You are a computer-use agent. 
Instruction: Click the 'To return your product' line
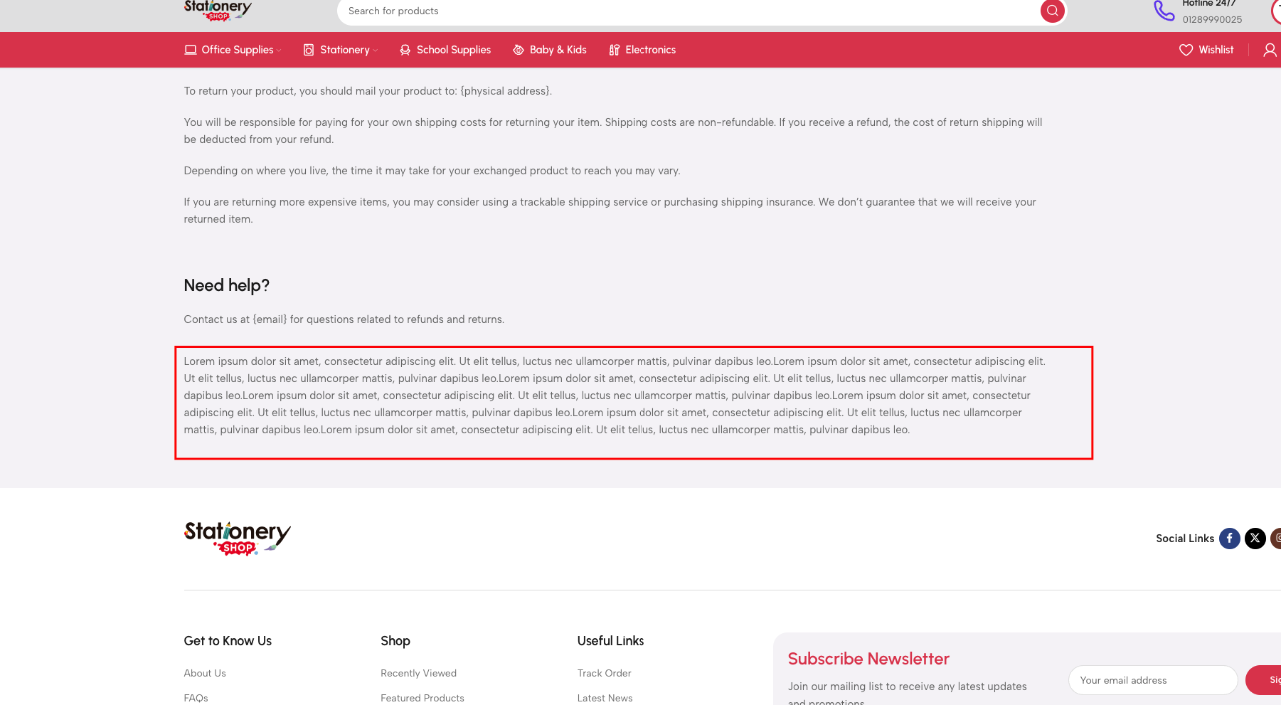368,91
